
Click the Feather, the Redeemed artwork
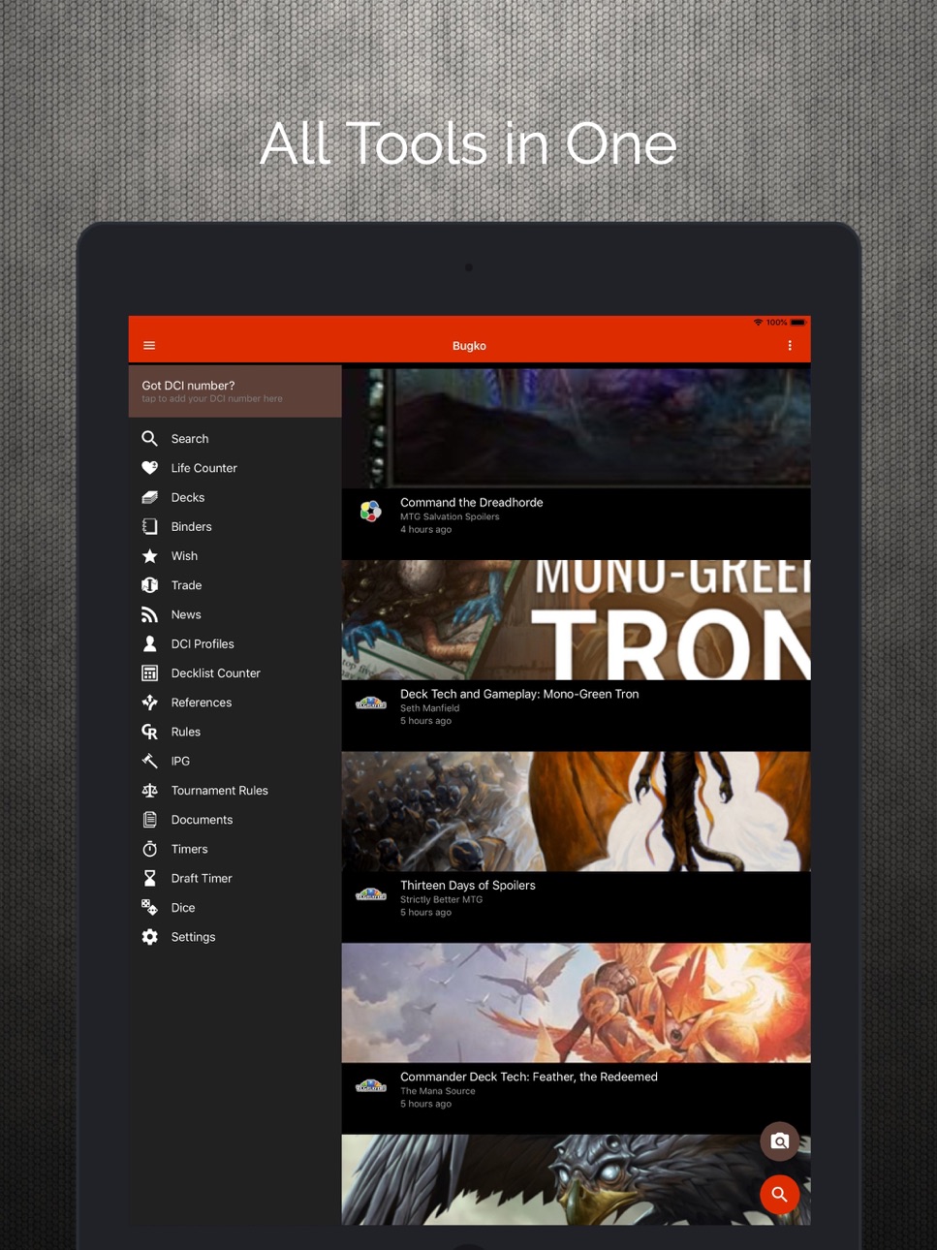(x=576, y=1002)
